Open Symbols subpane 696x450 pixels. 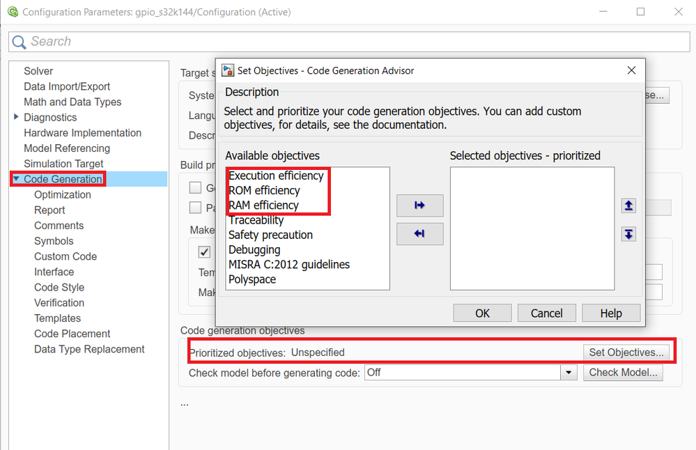pos(54,241)
